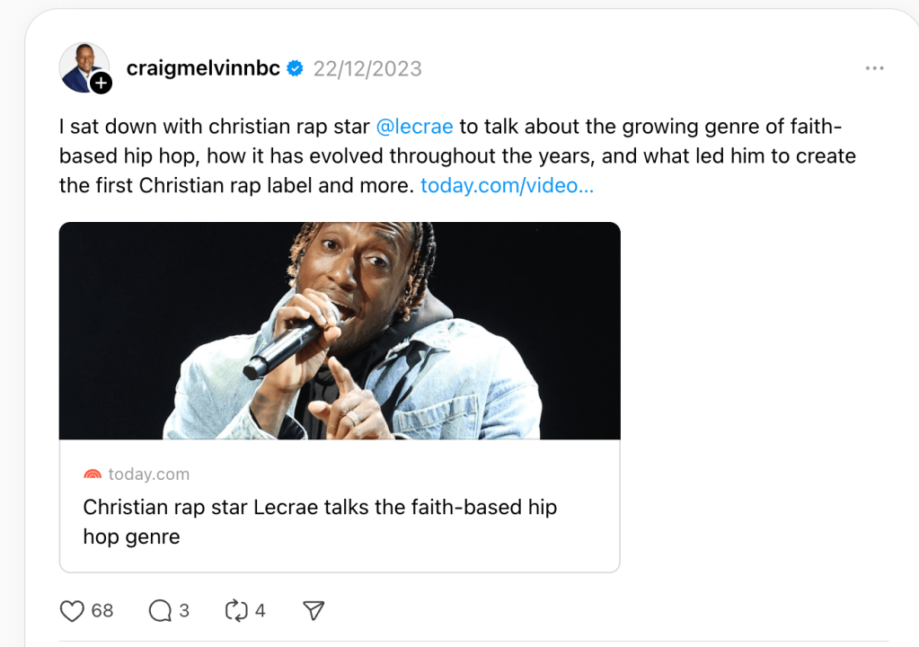Viewport: 919px width, 647px height.
Task: Open replies with the comment bubble icon
Action: 160,611
